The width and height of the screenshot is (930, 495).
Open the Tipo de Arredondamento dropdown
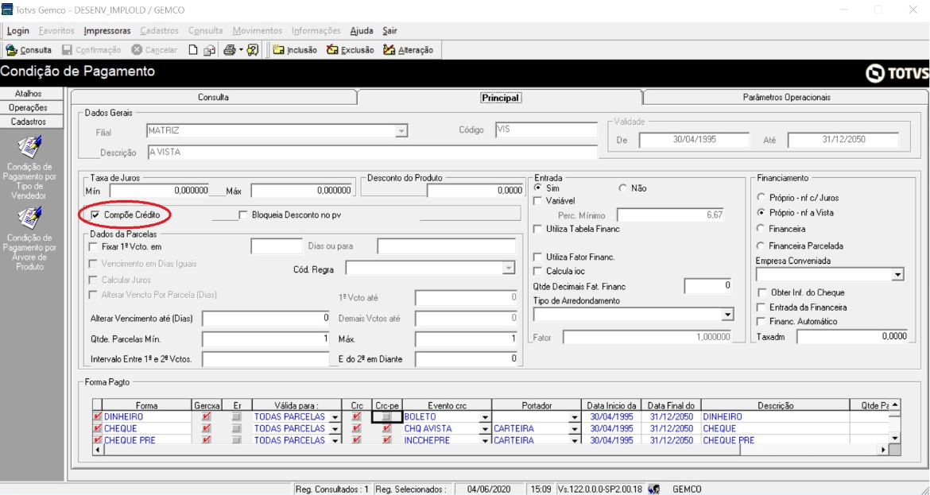[728, 314]
